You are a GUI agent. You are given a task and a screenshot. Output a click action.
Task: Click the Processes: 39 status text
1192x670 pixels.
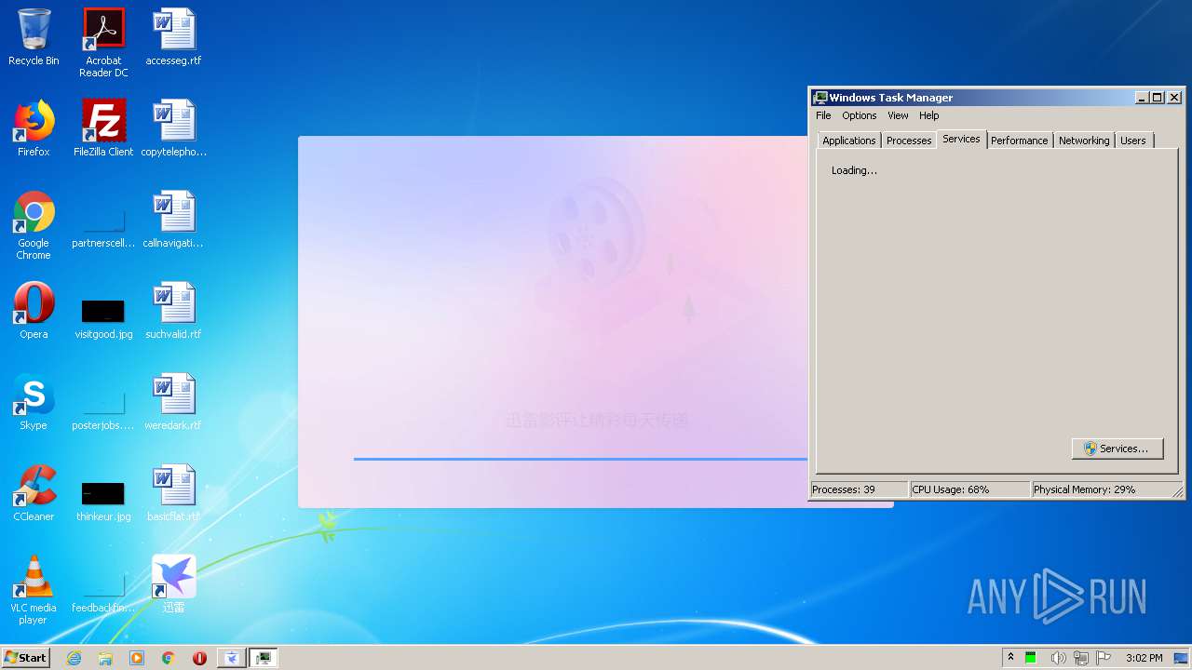pos(843,489)
